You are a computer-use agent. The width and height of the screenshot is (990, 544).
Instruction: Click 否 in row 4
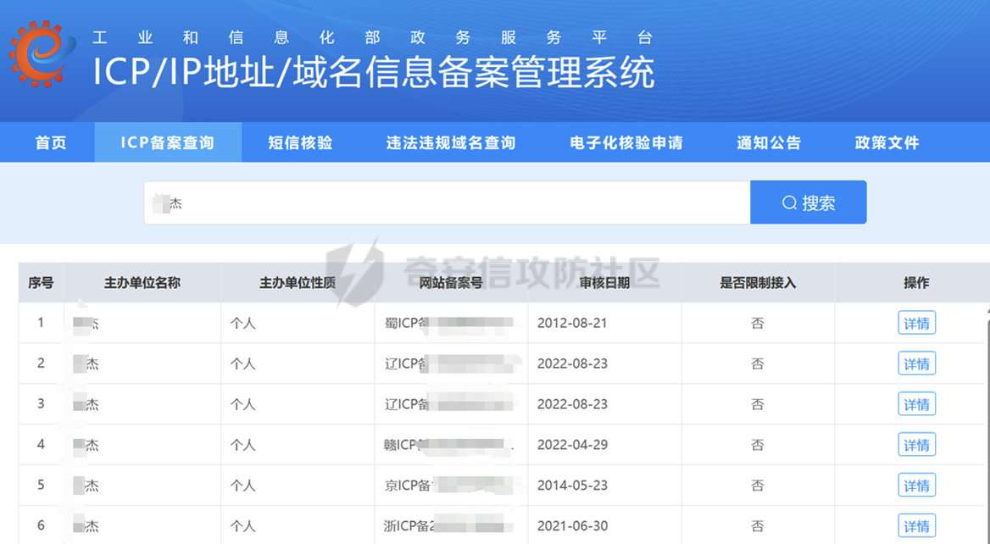758,445
